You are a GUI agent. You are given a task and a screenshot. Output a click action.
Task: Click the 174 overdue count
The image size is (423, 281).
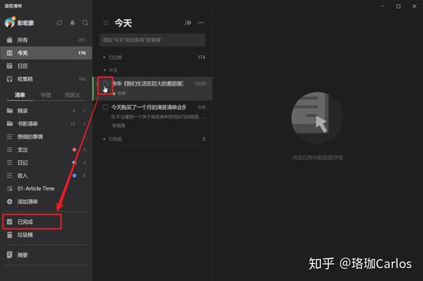(201, 57)
